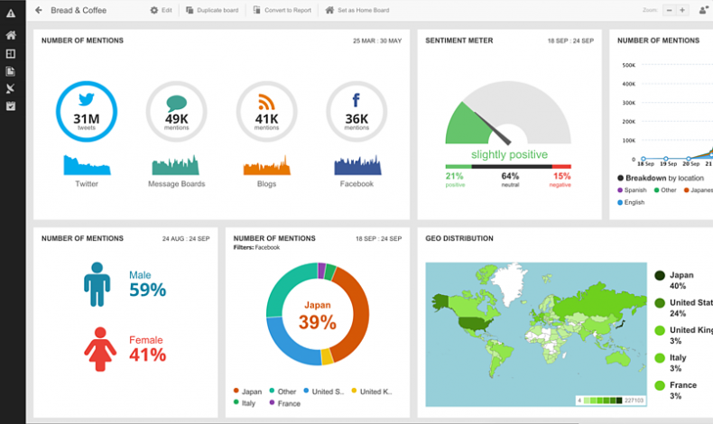
Task: Click Convert to Report button
Action: click(282, 10)
